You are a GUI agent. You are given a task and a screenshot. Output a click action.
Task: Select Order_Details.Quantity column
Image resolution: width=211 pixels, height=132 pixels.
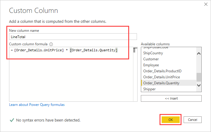pos(161,83)
